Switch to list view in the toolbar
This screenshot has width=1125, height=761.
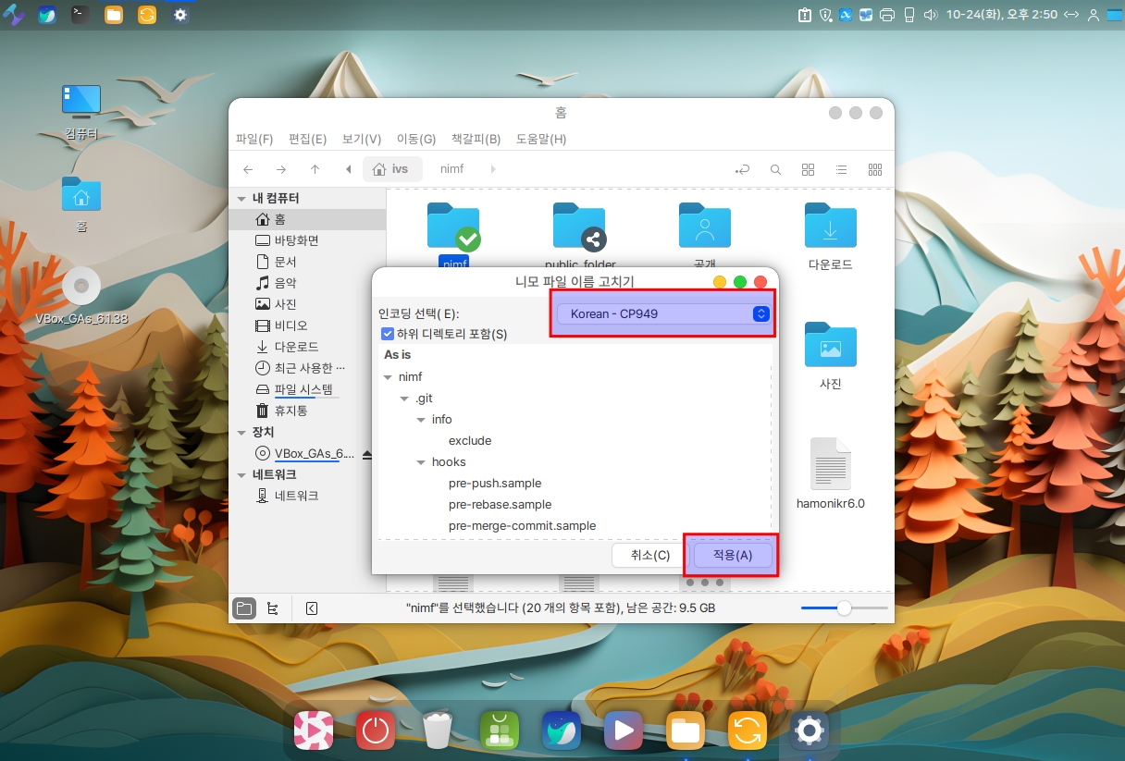(841, 169)
